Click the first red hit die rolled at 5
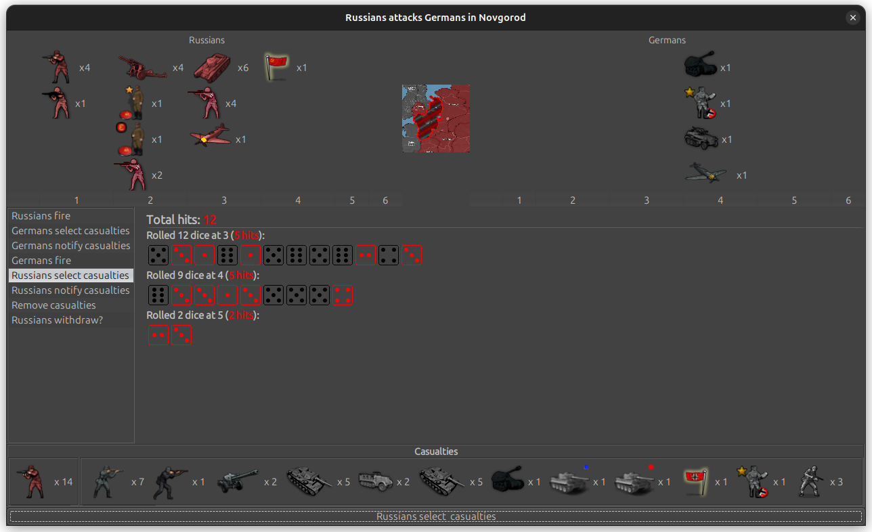This screenshot has height=532, width=872. 158,334
